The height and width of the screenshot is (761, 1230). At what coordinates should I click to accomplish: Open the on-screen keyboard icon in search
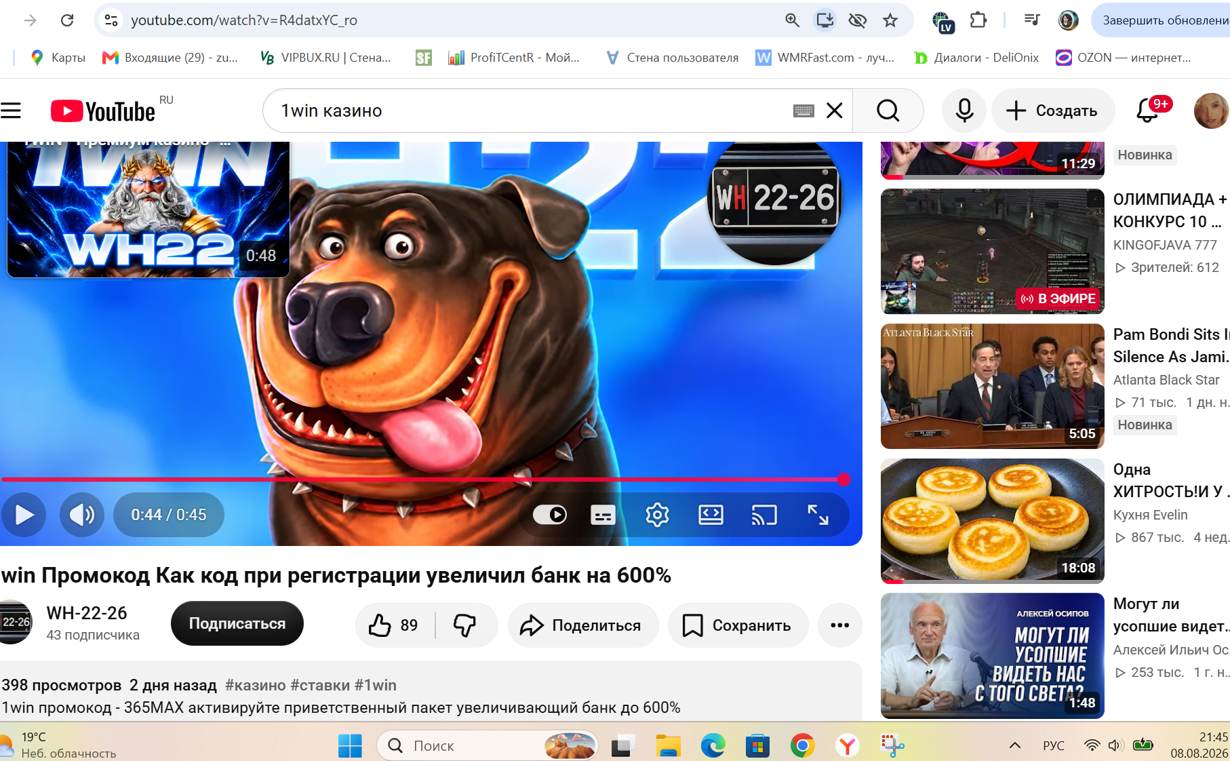point(804,111)
